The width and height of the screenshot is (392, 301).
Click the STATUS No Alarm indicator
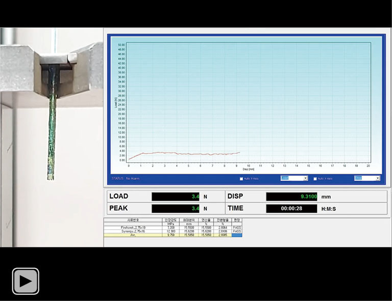pyautogui.click(x=126, y=179)
